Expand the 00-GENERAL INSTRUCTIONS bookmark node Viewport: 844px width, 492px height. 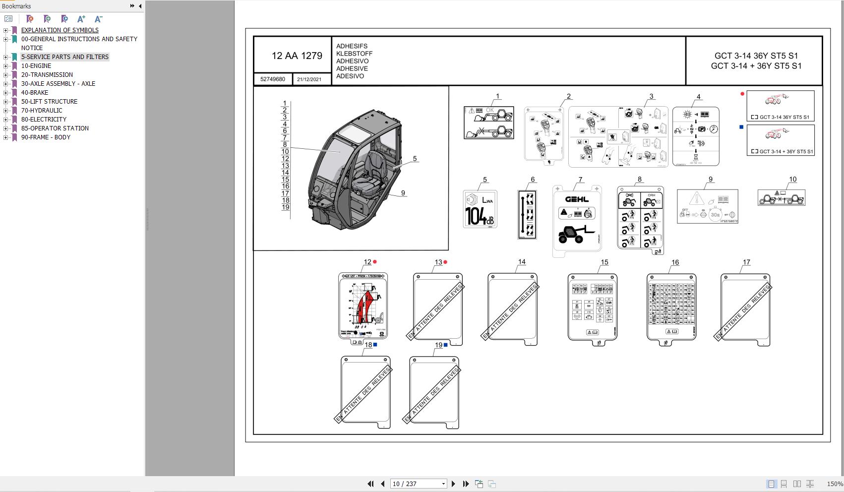point(5,39)
